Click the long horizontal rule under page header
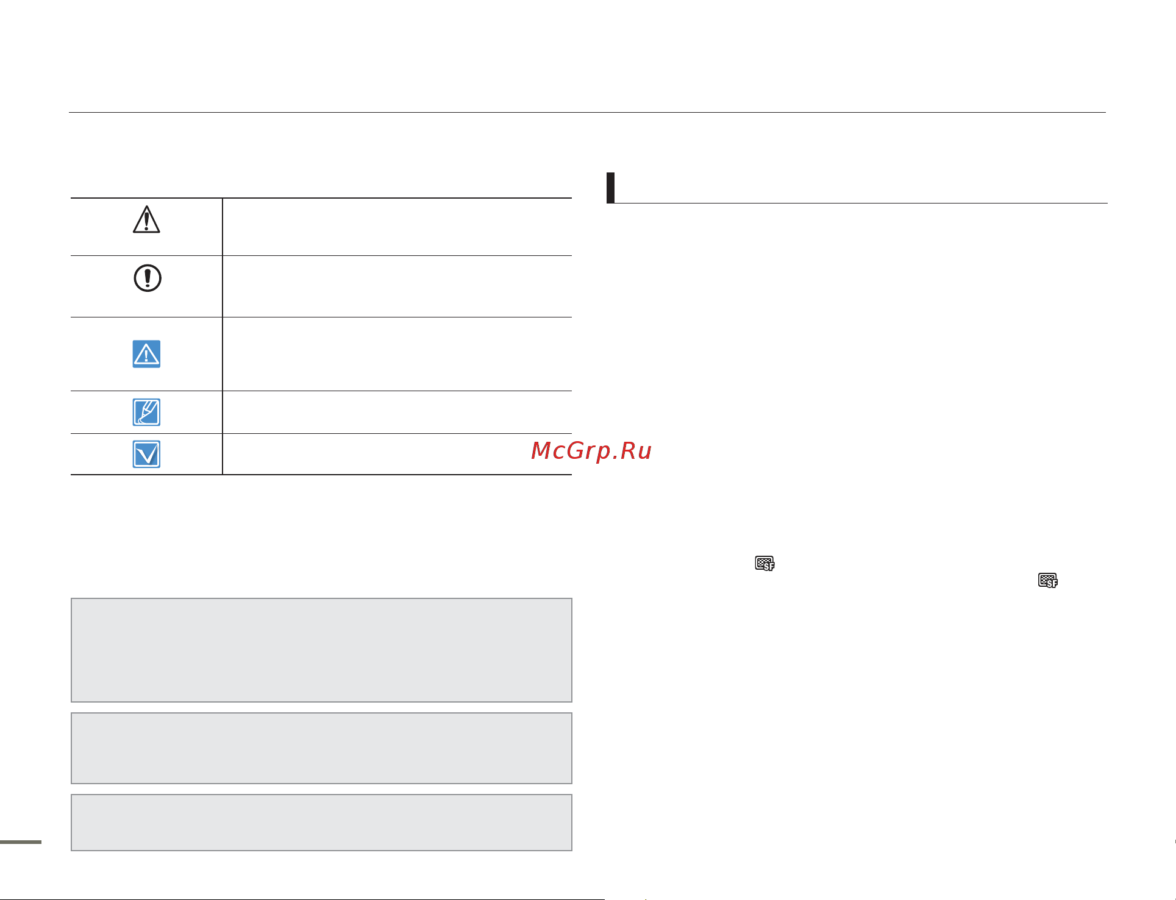Screen dimensions: 1176x900 (587, 112)
